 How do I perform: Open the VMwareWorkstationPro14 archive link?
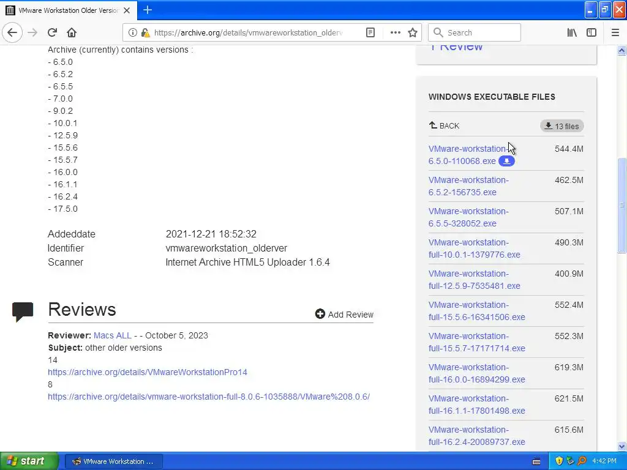pyautogui.click(x=148, y=372)
